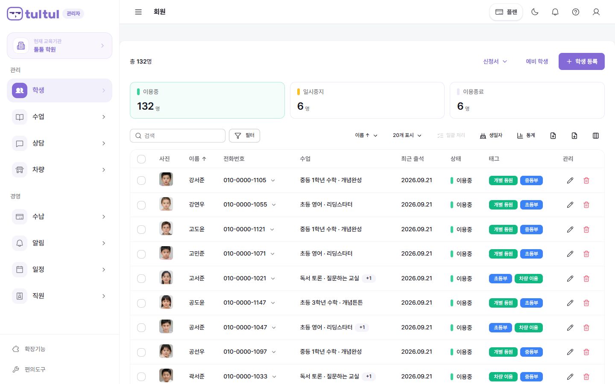Open 수업 menu in sidebar
This screenshot has width=615, height=384.
point(59,117)
